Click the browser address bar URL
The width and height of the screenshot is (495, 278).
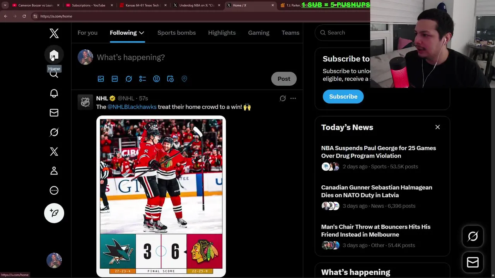56,16
